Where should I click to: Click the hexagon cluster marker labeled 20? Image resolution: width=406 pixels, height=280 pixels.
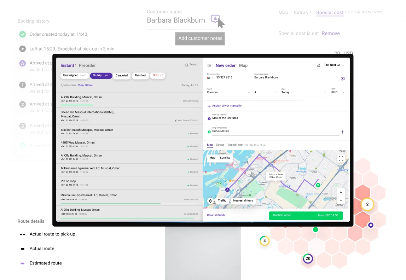[x=308, y=258]
